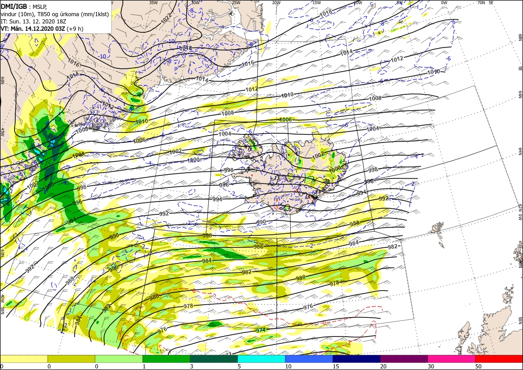Click the legend value 5
Screen dimensions: 523x370
click(239, 366)
